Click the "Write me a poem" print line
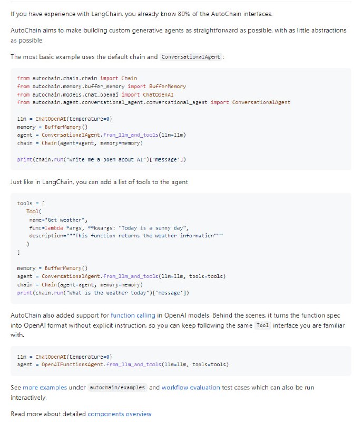The height and width of the screenshot is (422, 362). [101, 159]
